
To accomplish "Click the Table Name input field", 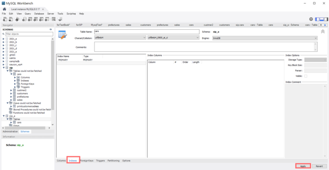I will click(147, 31).
